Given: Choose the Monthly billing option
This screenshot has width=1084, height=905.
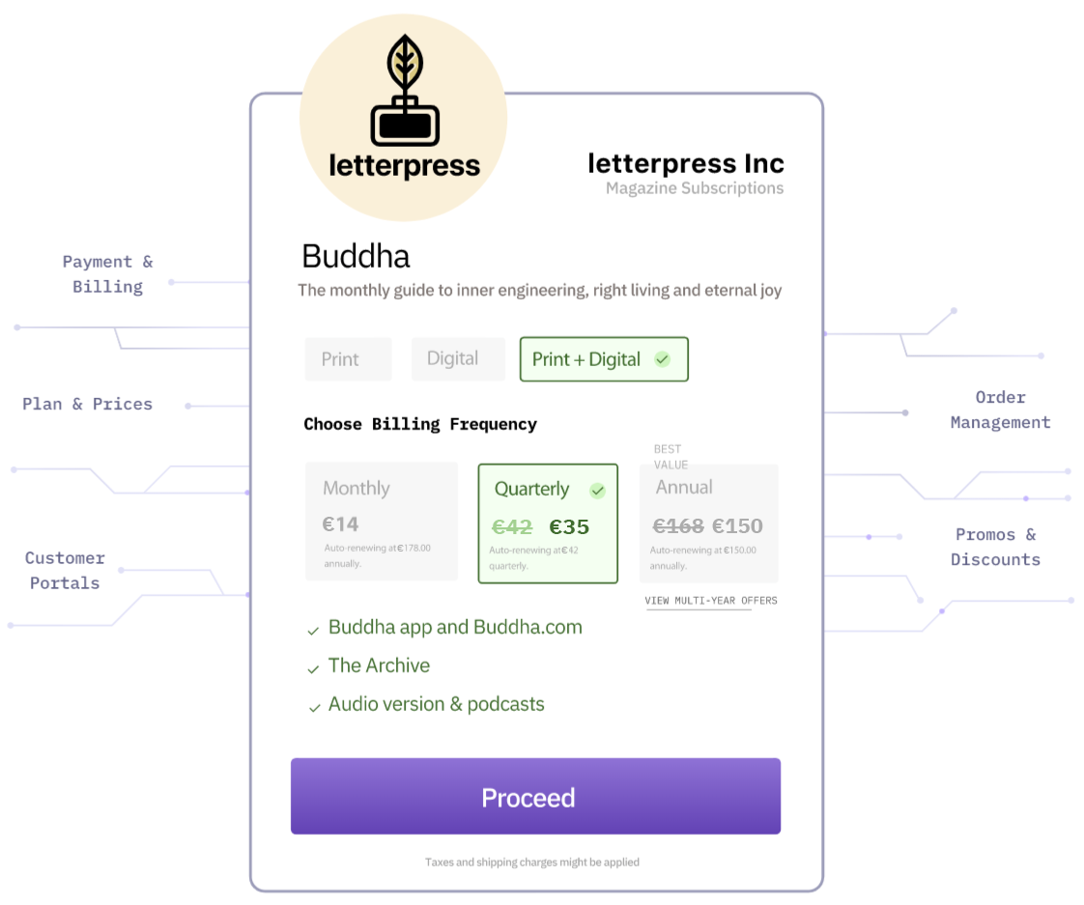Looking at the screenshot, I should click(381, 523).
